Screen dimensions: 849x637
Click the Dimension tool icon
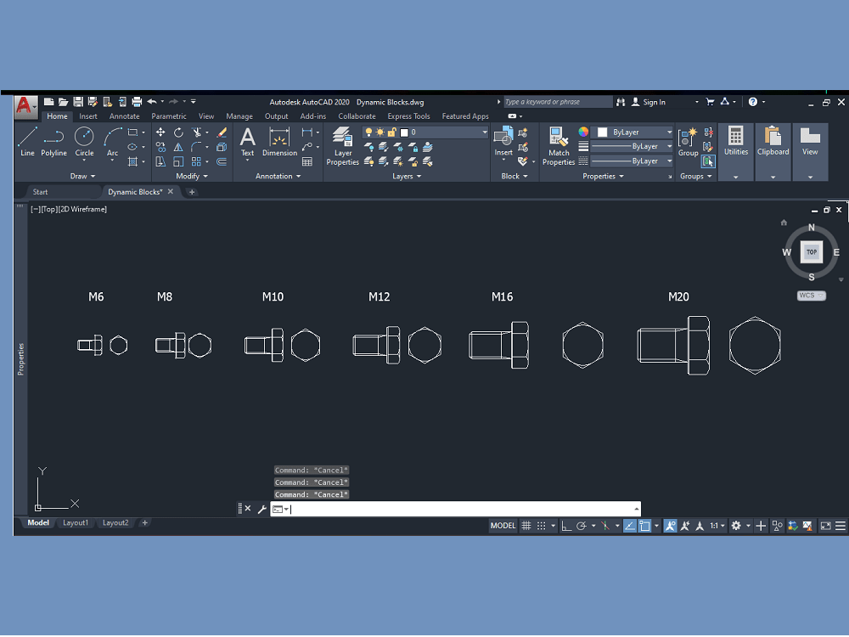point(279,136)
